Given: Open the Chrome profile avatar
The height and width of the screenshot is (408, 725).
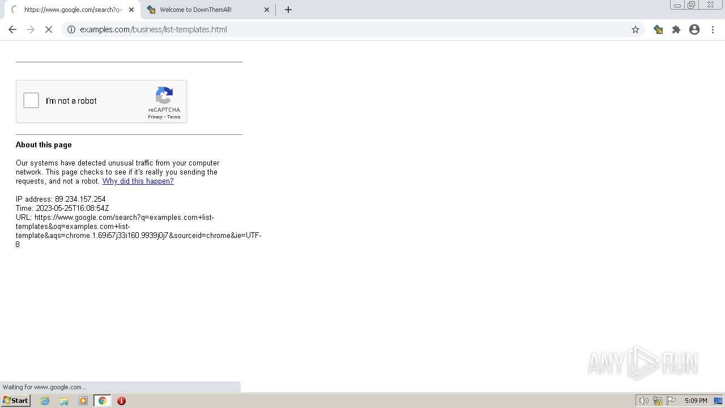Looking at the screenshot, I should 694,29.
